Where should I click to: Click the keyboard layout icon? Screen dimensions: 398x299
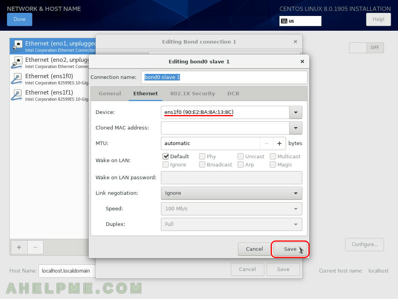point(284,21)
